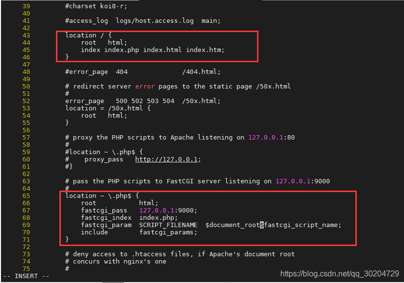The height and width of the screenshot is (283, 404).
Task: Click line number 43 in the gutter
Action: [x=26, y=35]
